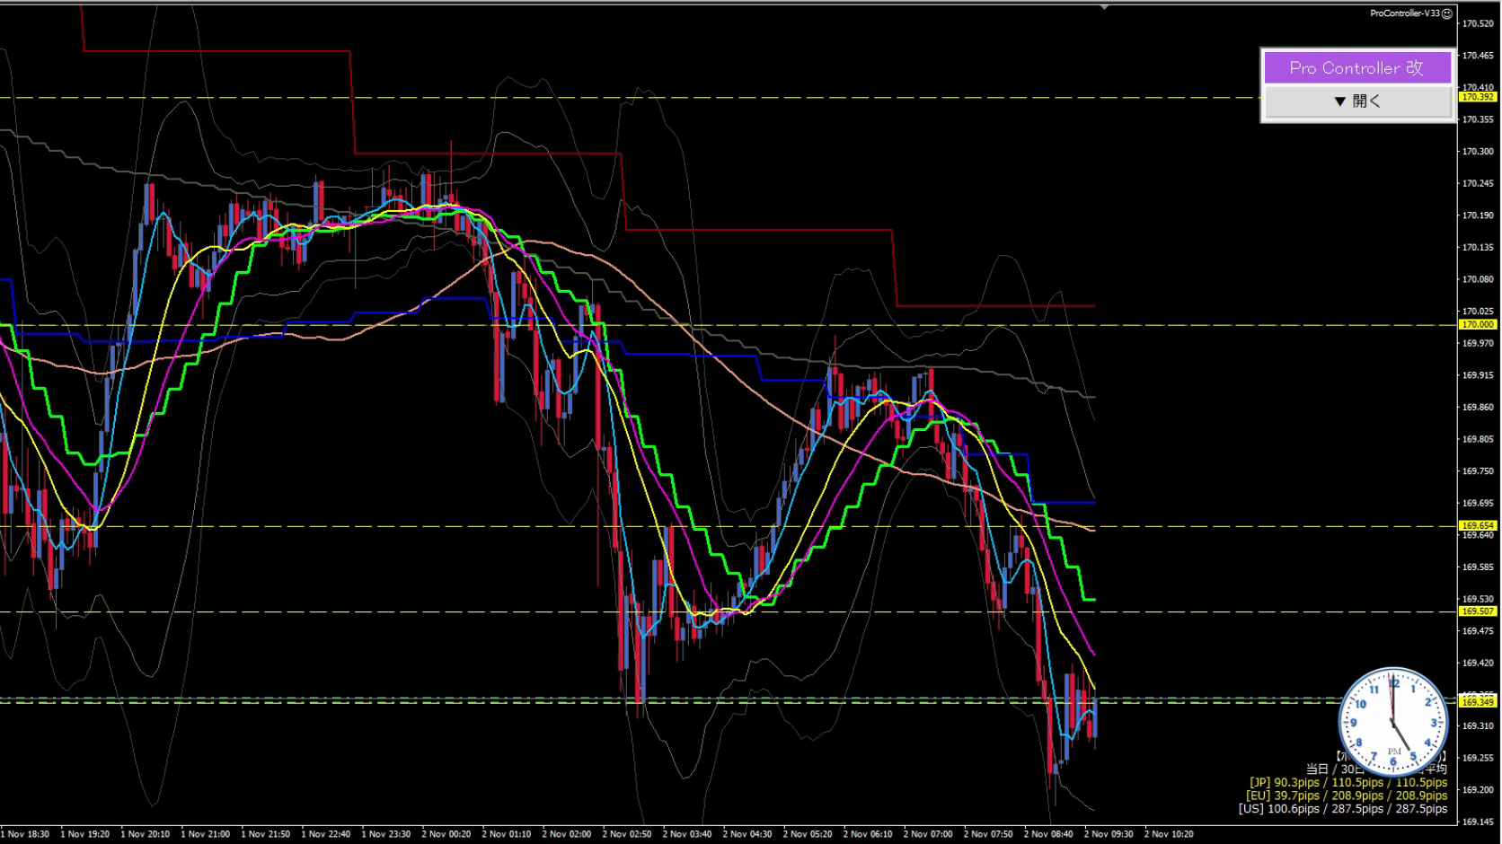
Task: Click the 169.860 price scale value
Action: tap(1478, 408)
